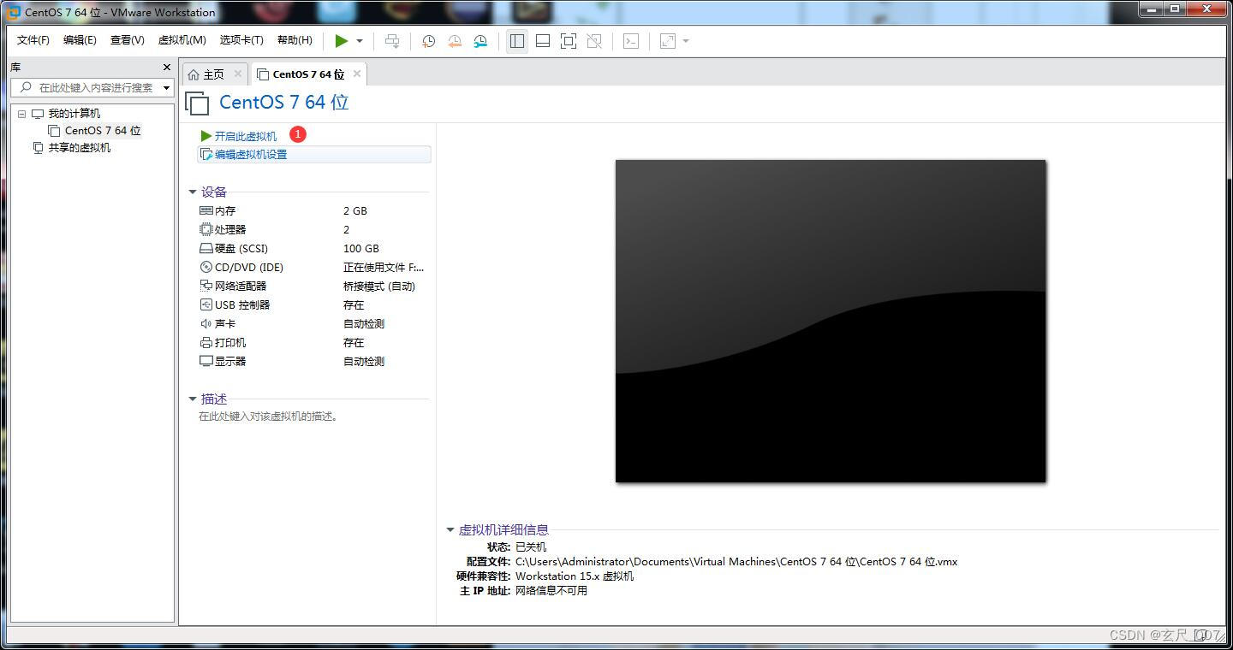The width and height of the screenshot is (1233, 650).
Task: Open the snapshot manager icon
Action: click(480, 41)
